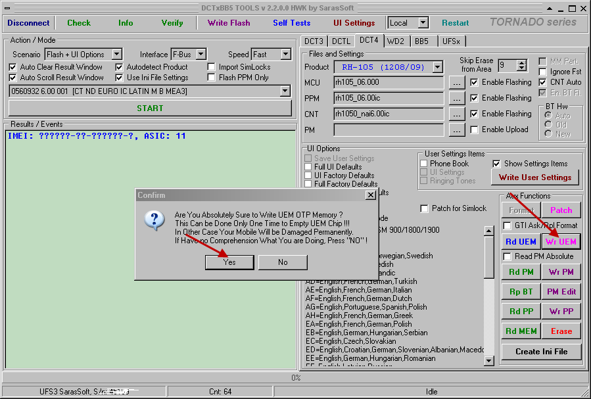Image resolution: width=591 pixels, height=399 pixels.
Task: Choose No in the Confirm dialog
Action: [283, 262]
